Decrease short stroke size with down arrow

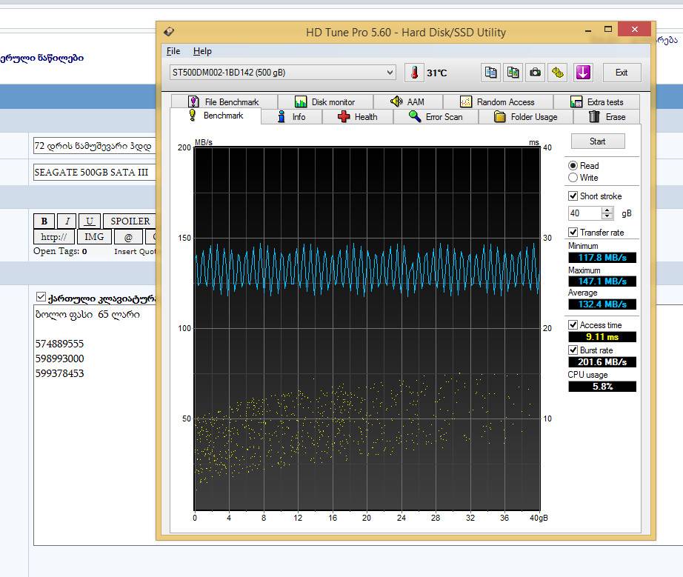607,216
